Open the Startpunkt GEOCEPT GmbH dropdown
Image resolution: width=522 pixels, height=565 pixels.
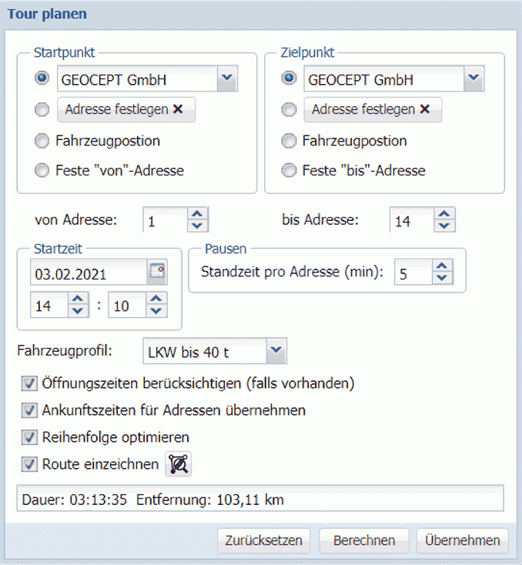tap(226, 78)
